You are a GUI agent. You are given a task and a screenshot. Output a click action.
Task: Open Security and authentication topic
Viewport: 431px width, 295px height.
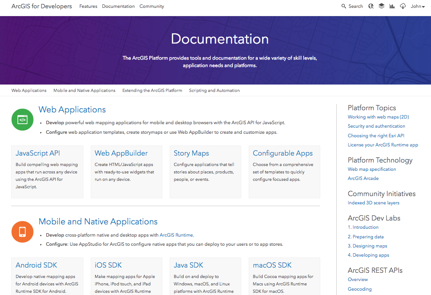(x=376, y=126)
